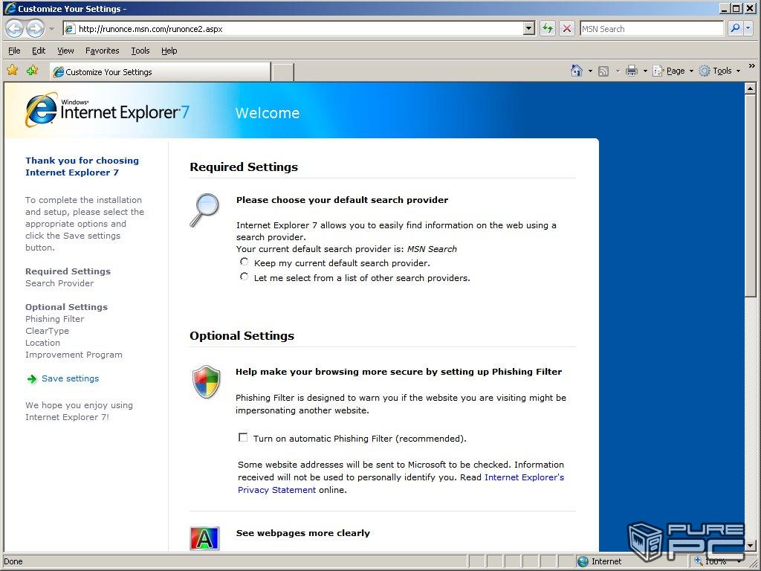Click the ClearType letter A icon
Viewport: 761px width, 571px height.
coord(204,538)
